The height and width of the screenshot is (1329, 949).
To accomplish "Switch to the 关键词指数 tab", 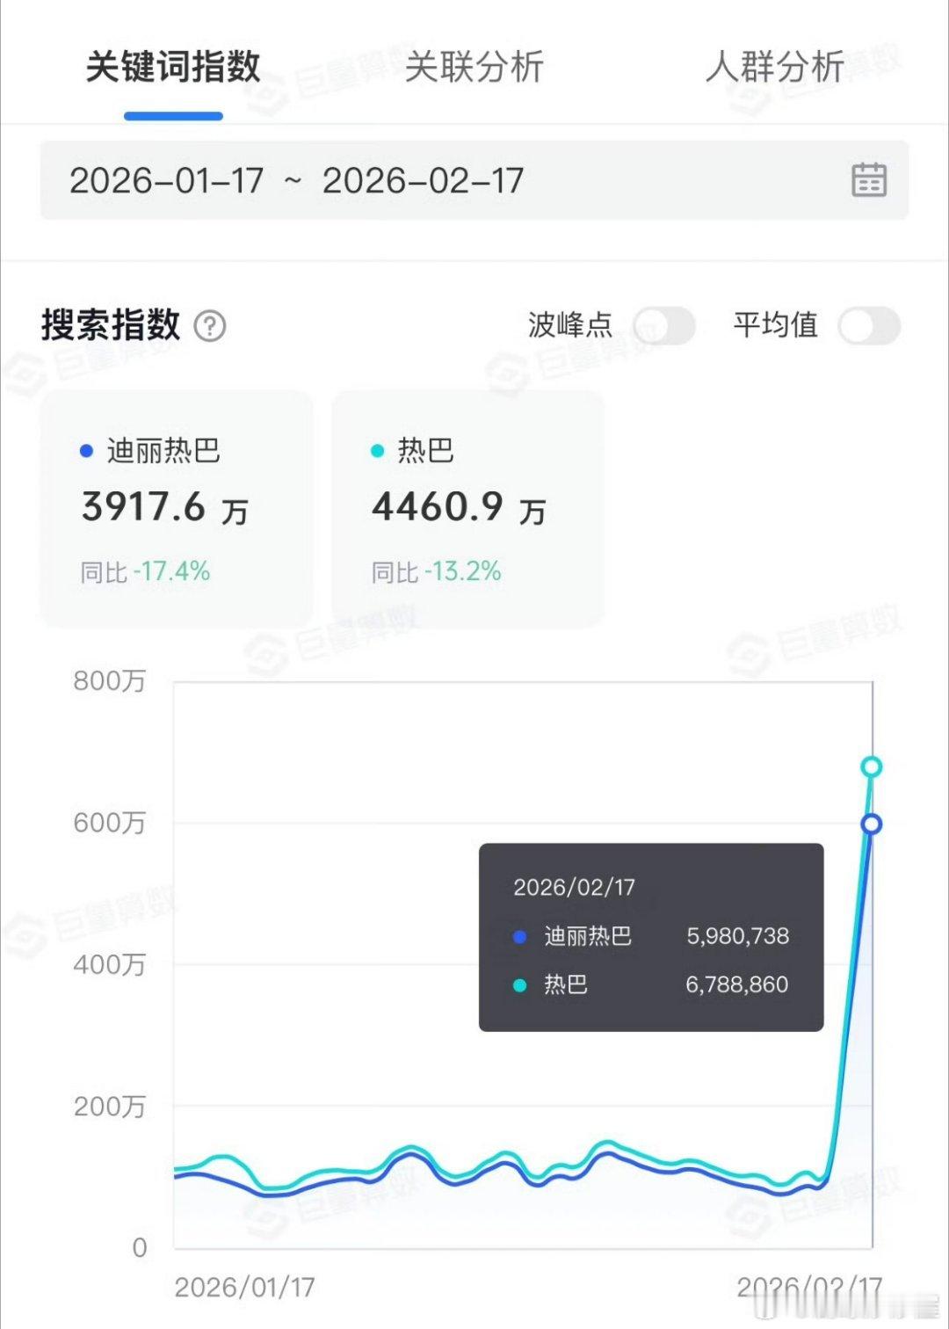I will click(x=173, y=67).
